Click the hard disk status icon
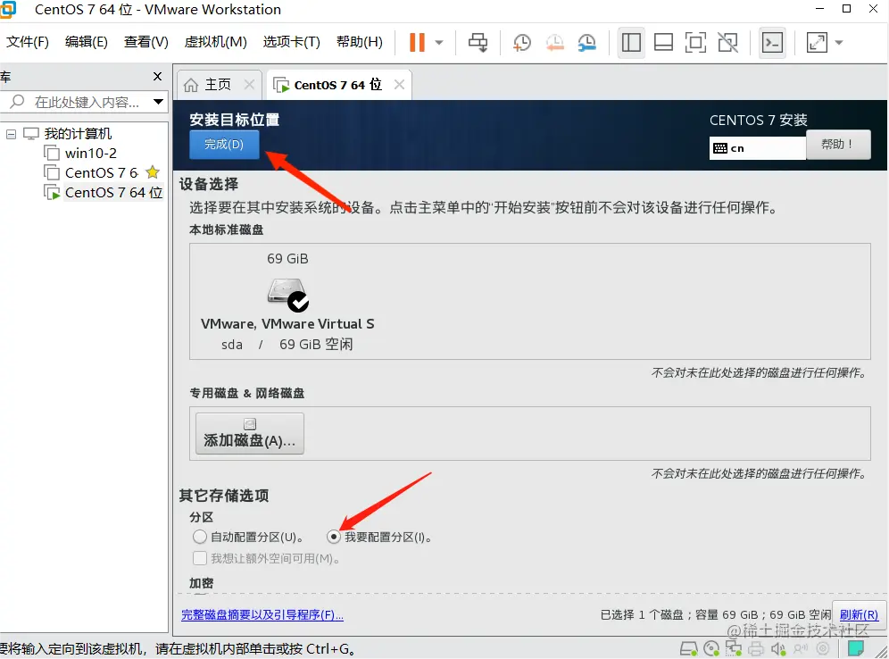Viewport: 889px width, 659px height. (689, 649)
